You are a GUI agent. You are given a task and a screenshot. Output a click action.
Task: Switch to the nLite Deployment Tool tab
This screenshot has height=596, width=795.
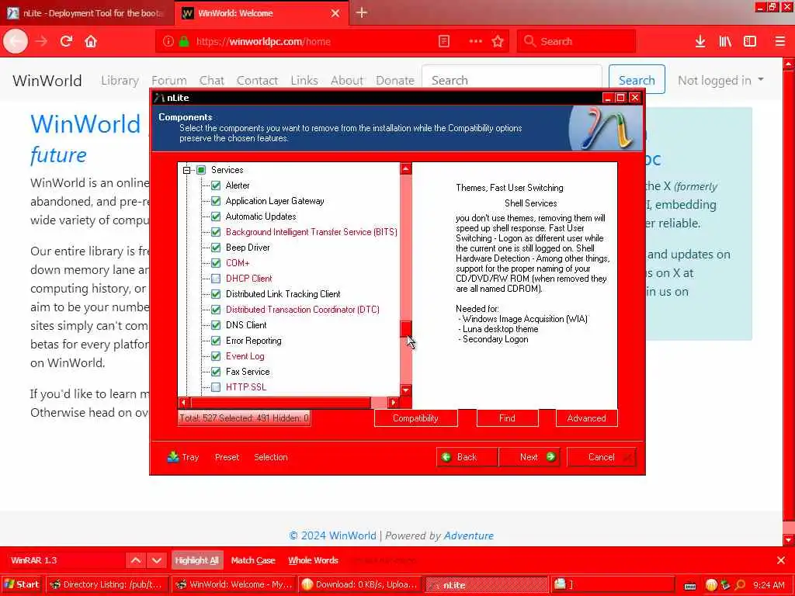[x=87, y=13]
